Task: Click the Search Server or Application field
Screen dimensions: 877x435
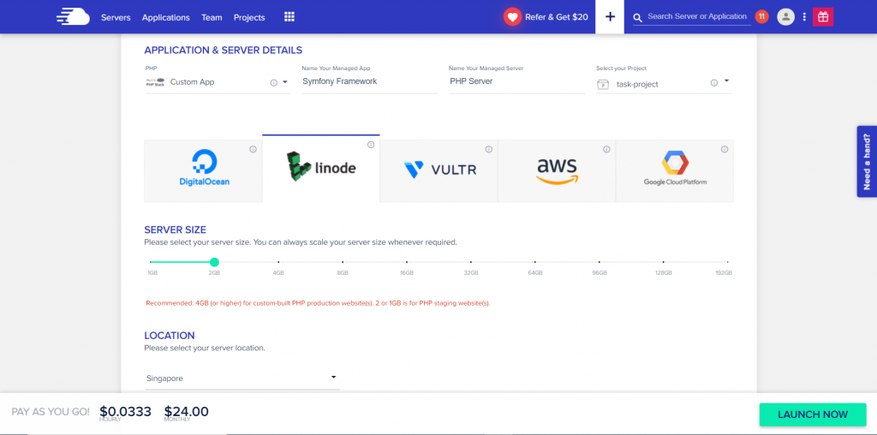Action: pyautogui.click(x=697, y=17)
